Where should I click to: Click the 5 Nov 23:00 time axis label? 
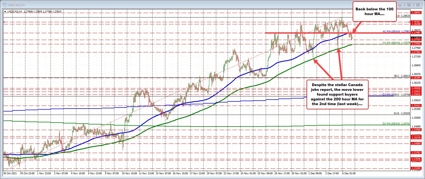tap(95, 173)
